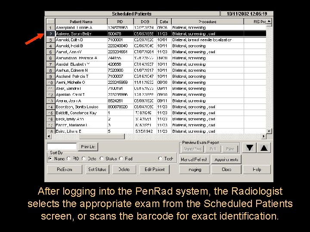Click the vertical scrollbar up arrow
The width and height of the screenshot is (310, 232).
click(269, 21)
